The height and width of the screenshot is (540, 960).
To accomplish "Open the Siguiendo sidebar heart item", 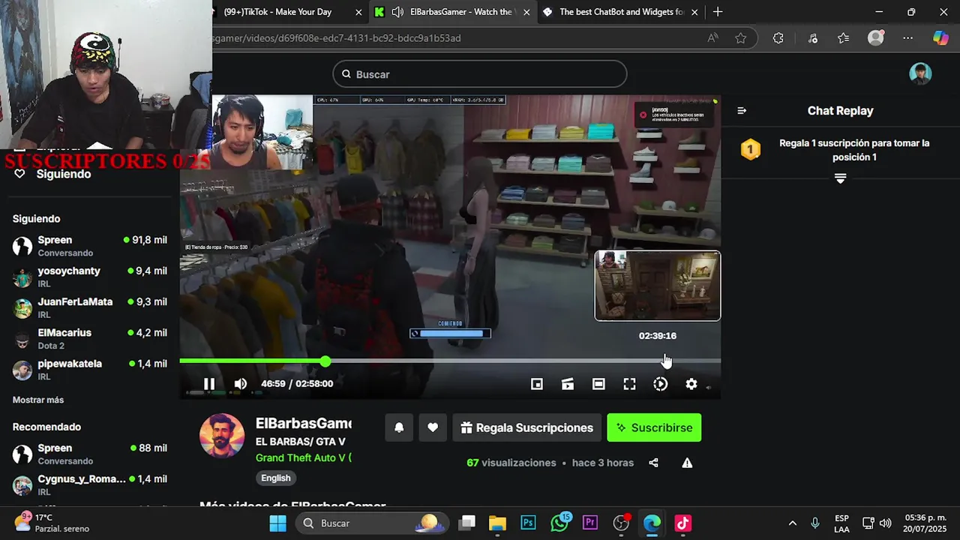I will pos(52,174).
